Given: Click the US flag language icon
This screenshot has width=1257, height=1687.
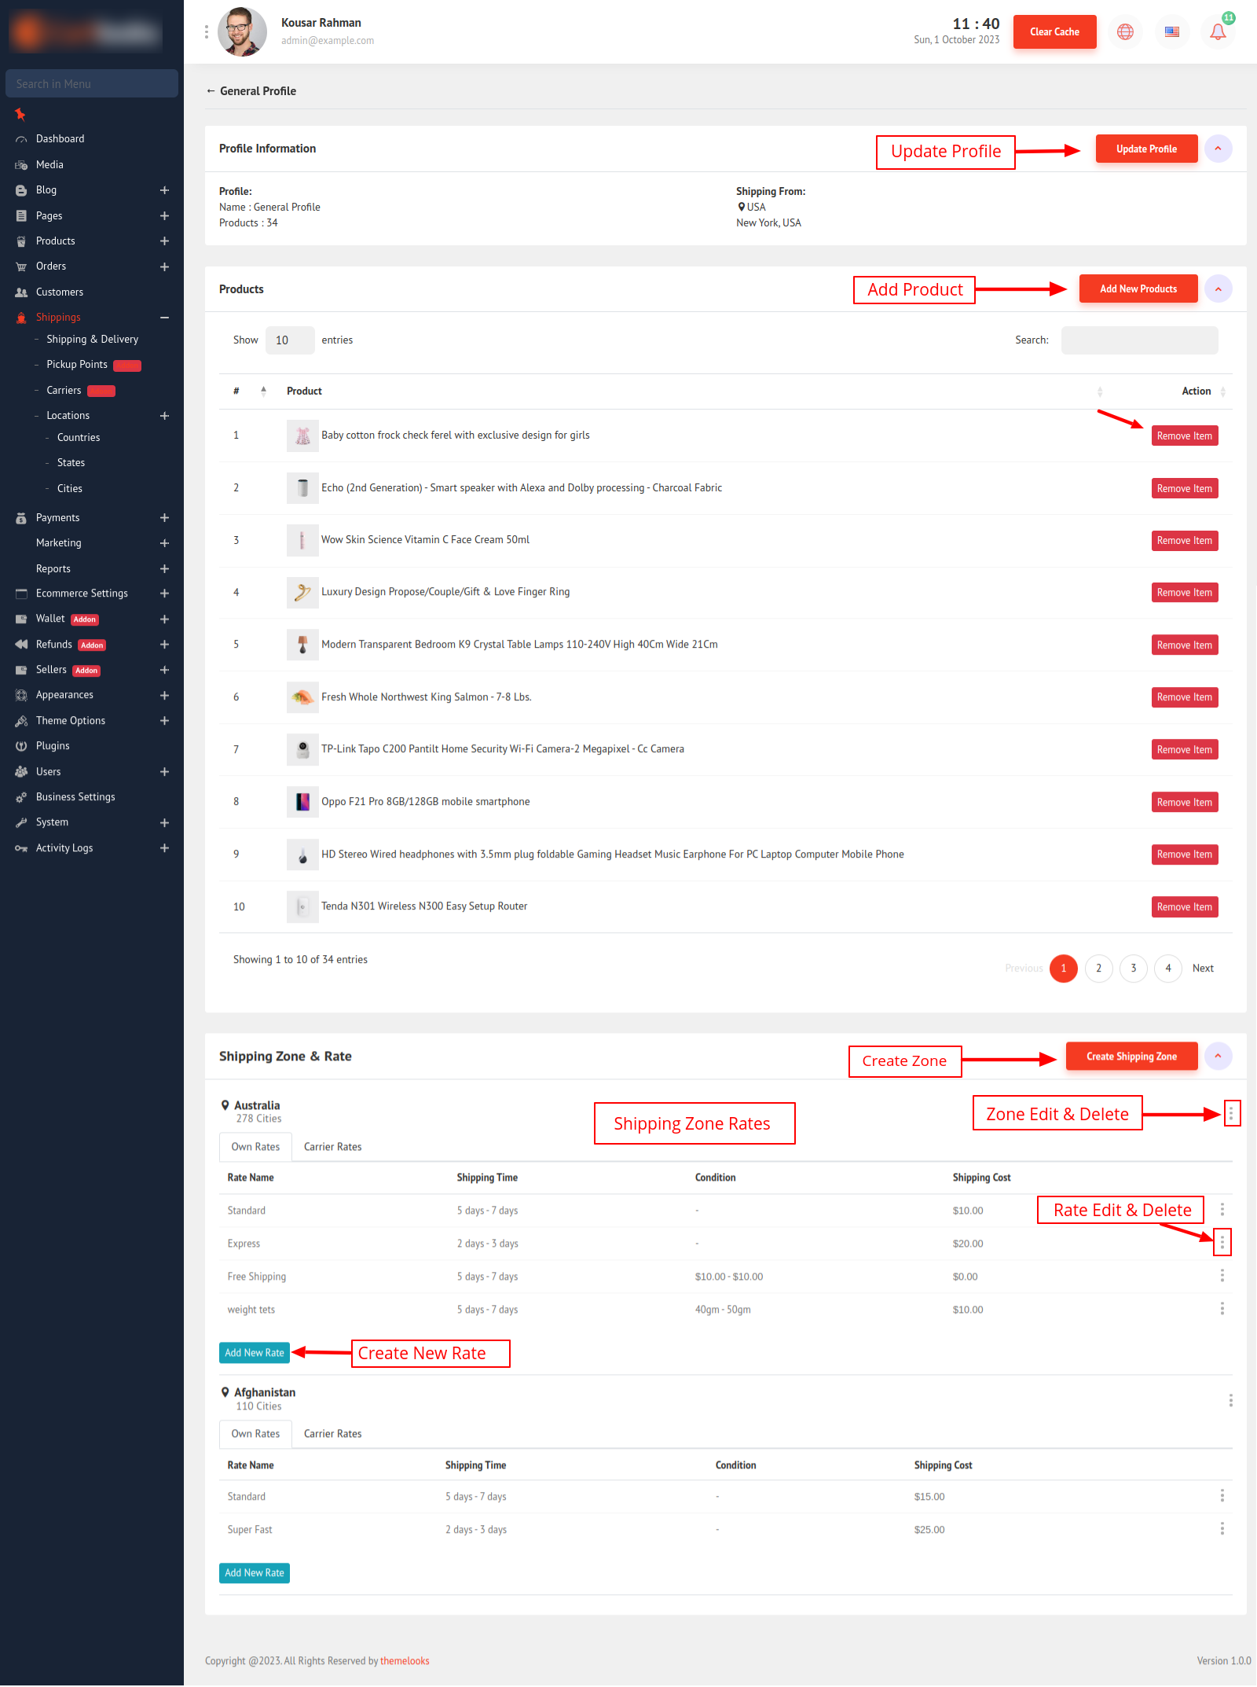Looking at the screenshot, I should click(1171, 32).
